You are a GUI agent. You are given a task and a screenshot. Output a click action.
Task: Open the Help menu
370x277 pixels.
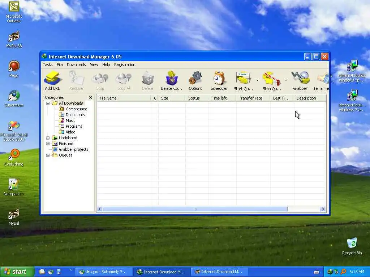(x=106, y=65)
